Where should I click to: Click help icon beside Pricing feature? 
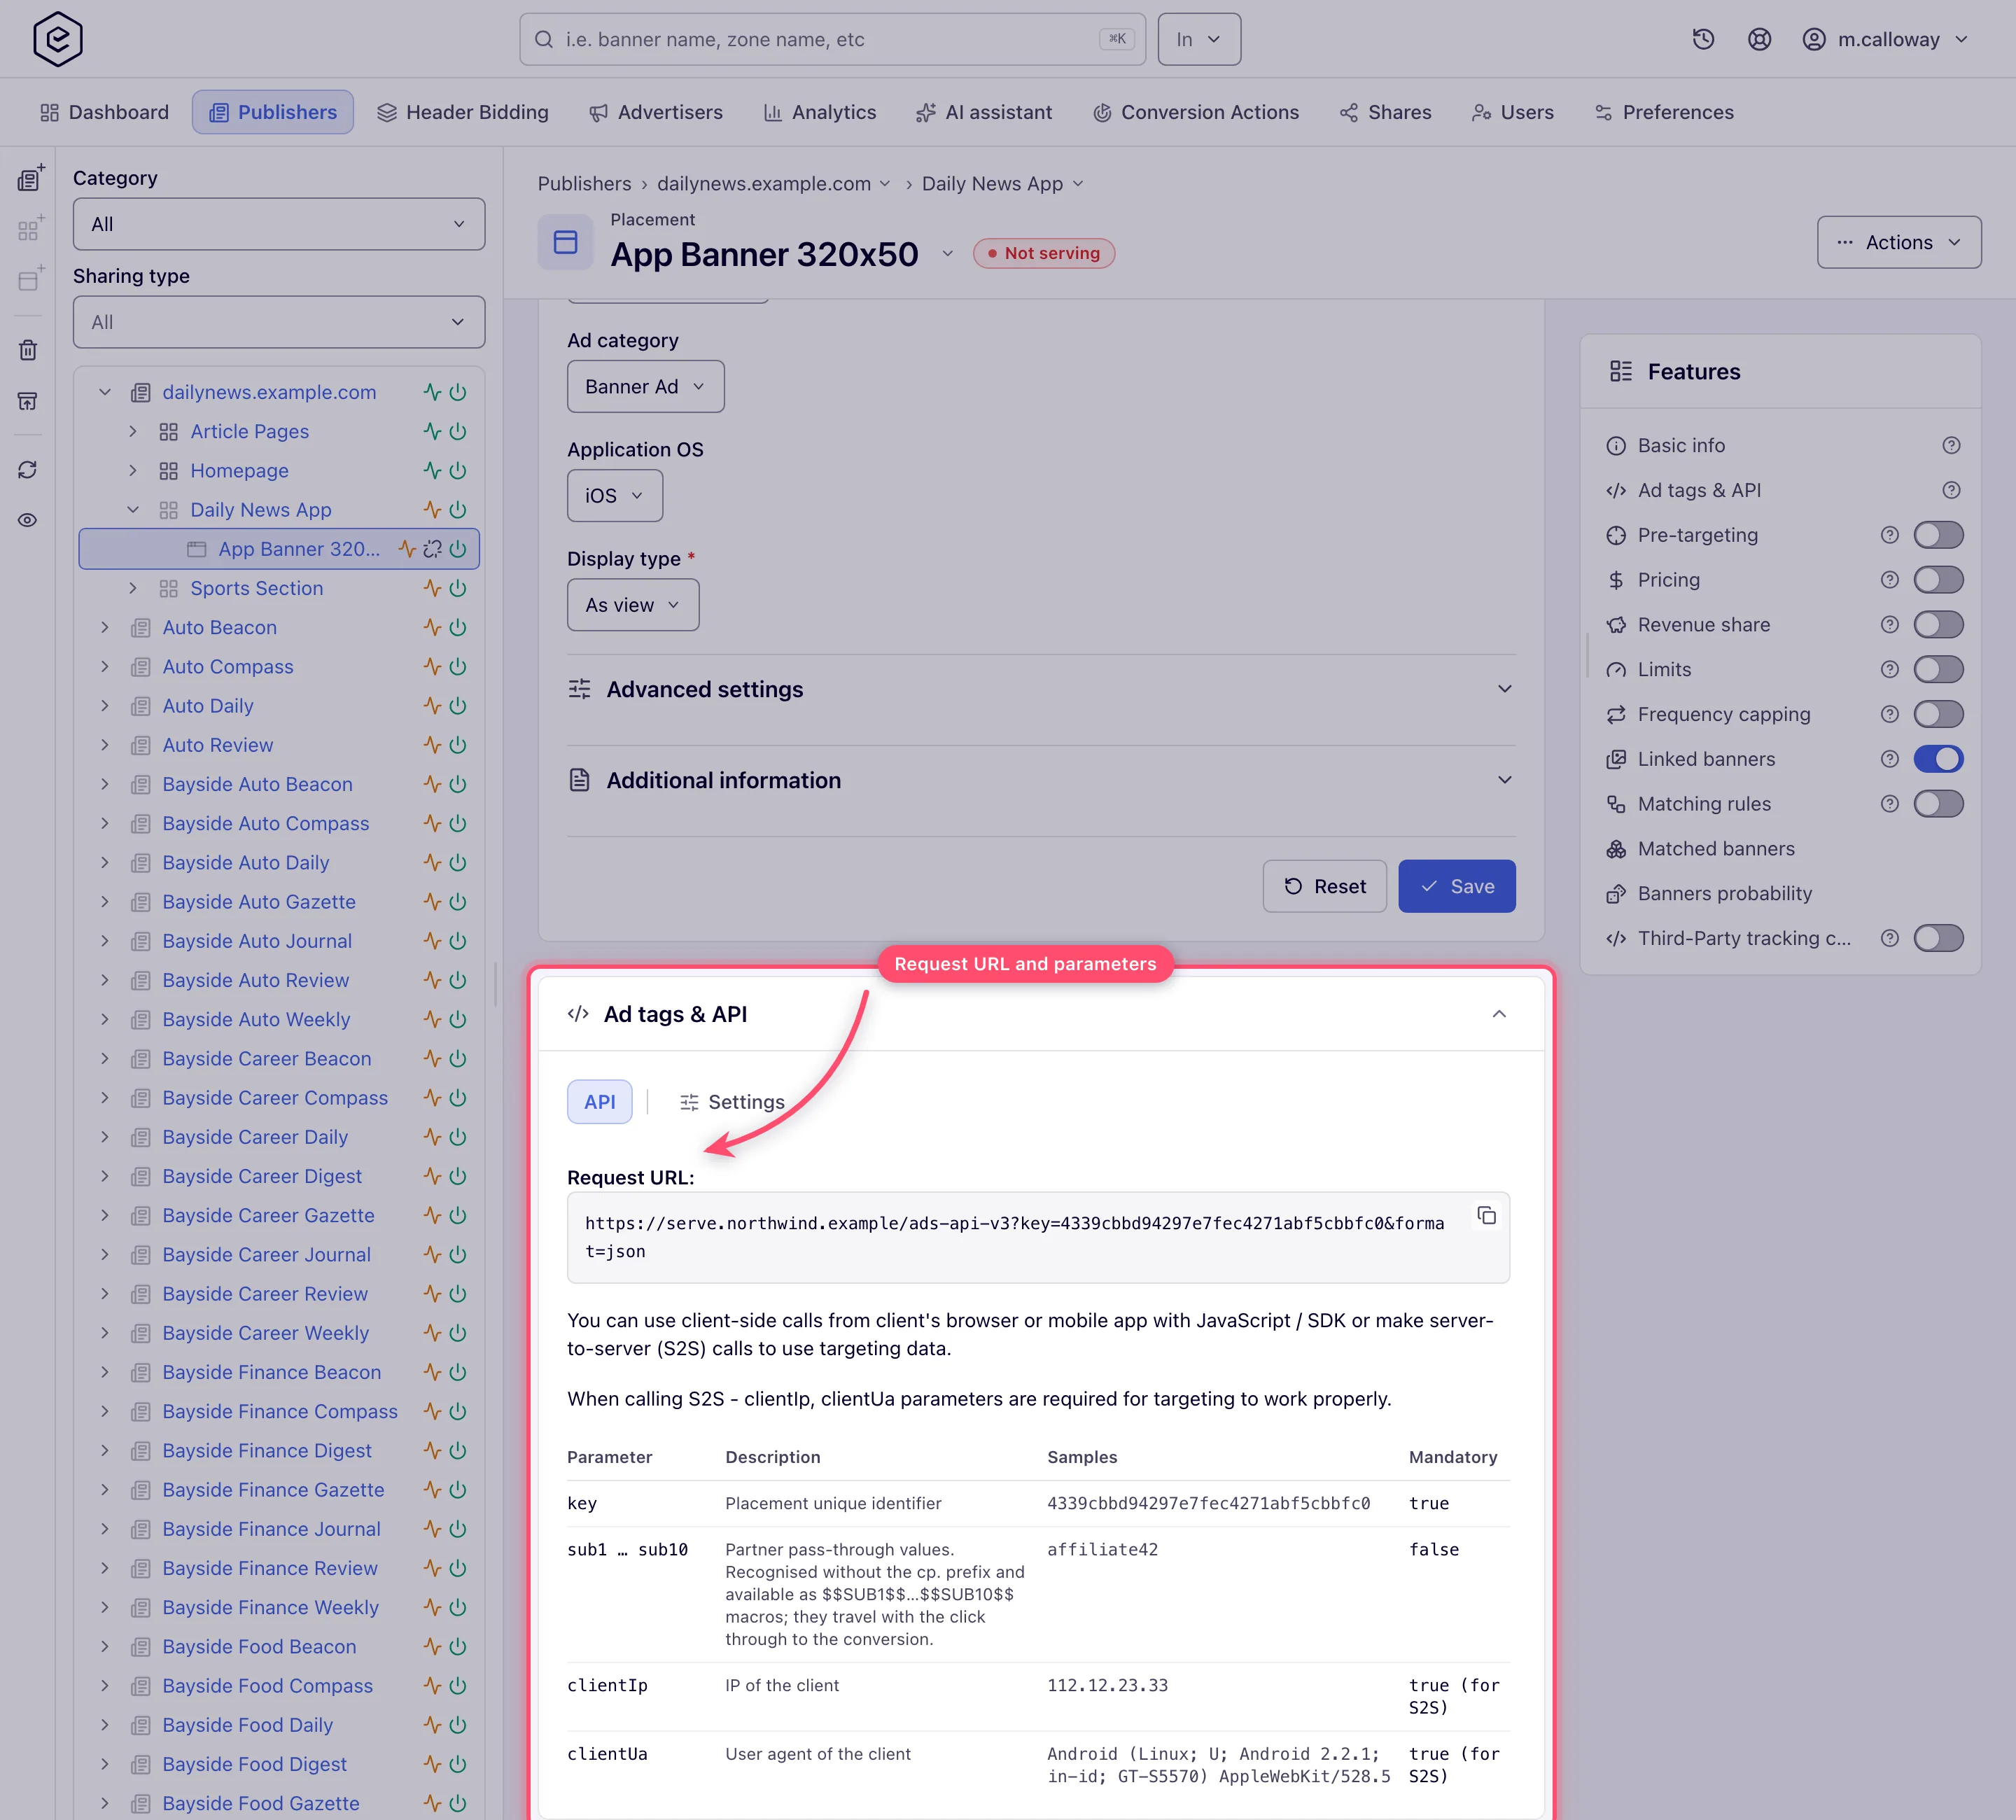pyautogui.click(x=1889, y=580)
